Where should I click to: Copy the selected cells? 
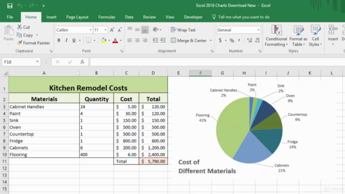(25, 35)
